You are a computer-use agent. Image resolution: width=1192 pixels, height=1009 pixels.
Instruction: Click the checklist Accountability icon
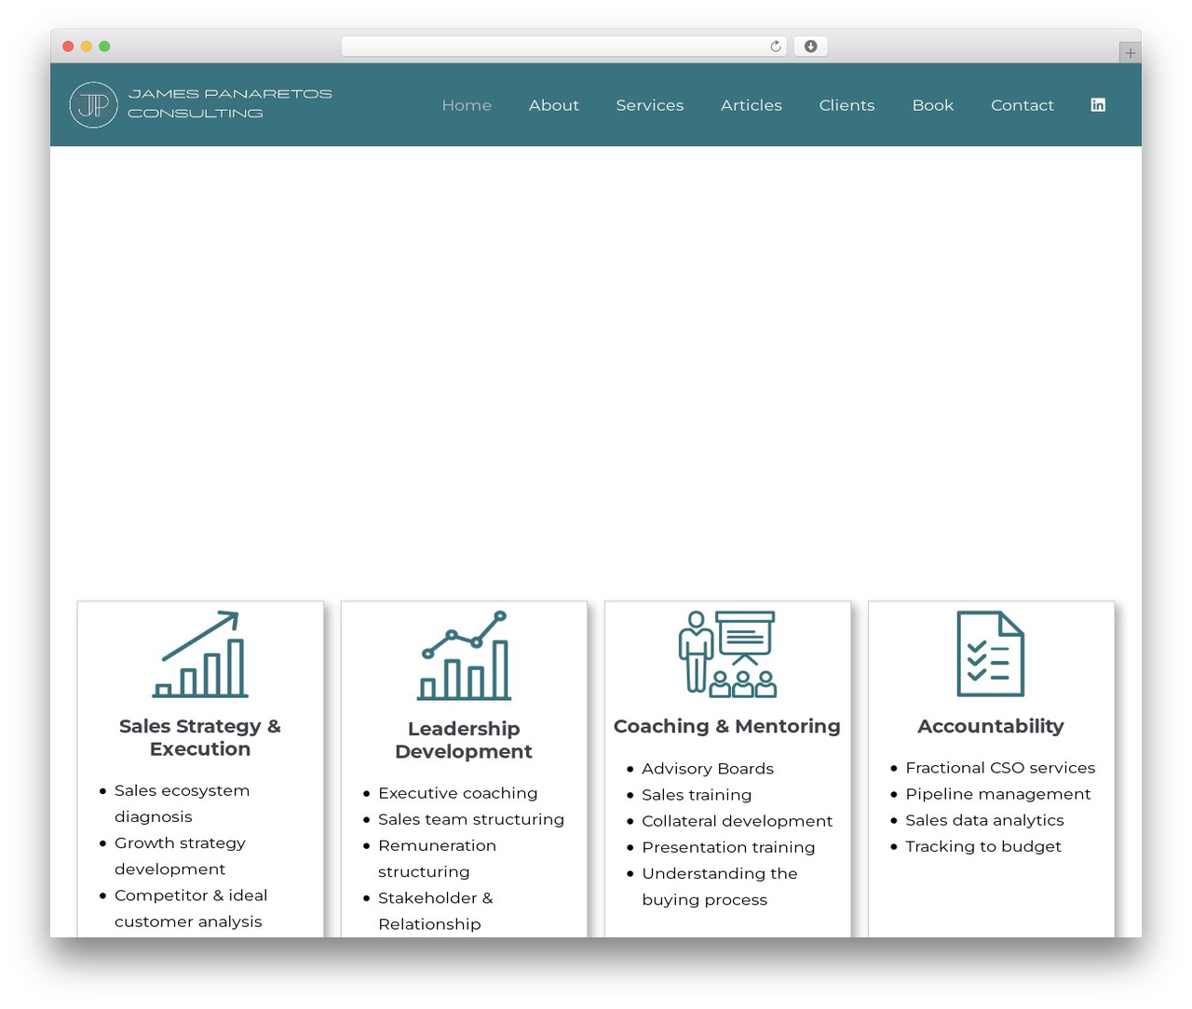point(991,653)
